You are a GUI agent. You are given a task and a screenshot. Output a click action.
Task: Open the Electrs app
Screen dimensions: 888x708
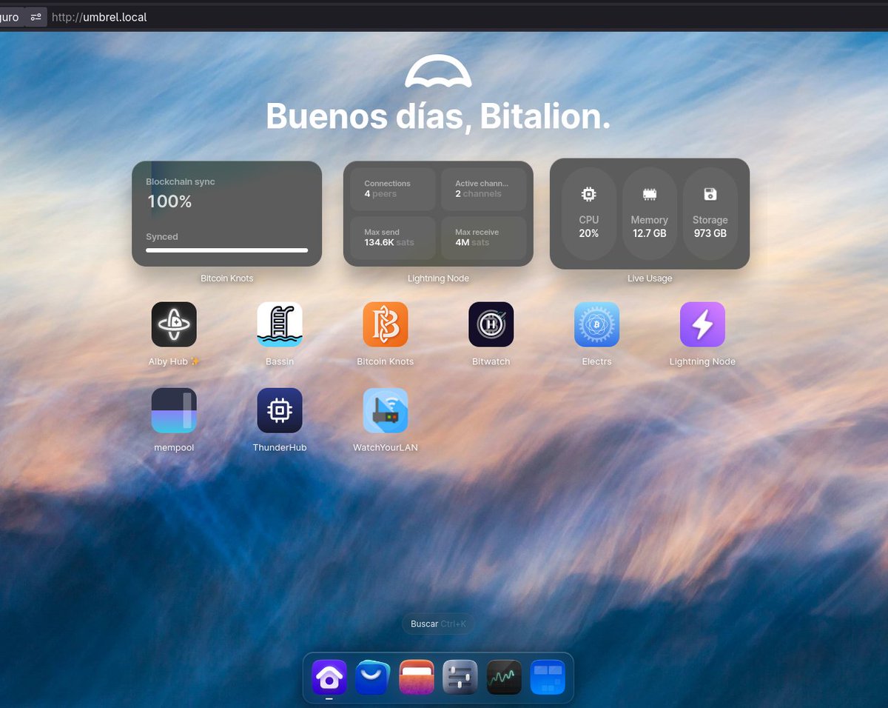coord(597,324)
